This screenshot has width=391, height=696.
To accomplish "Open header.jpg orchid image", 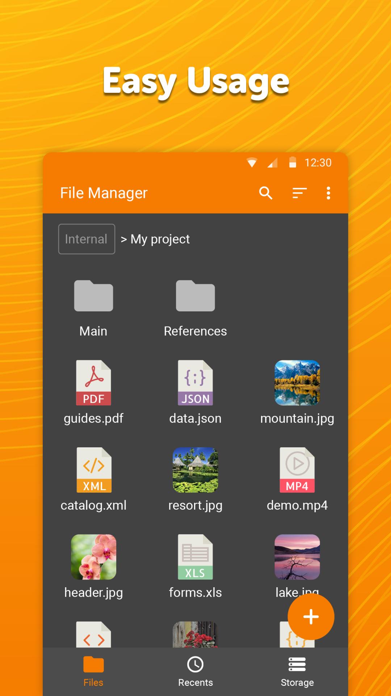I will 93,557.
